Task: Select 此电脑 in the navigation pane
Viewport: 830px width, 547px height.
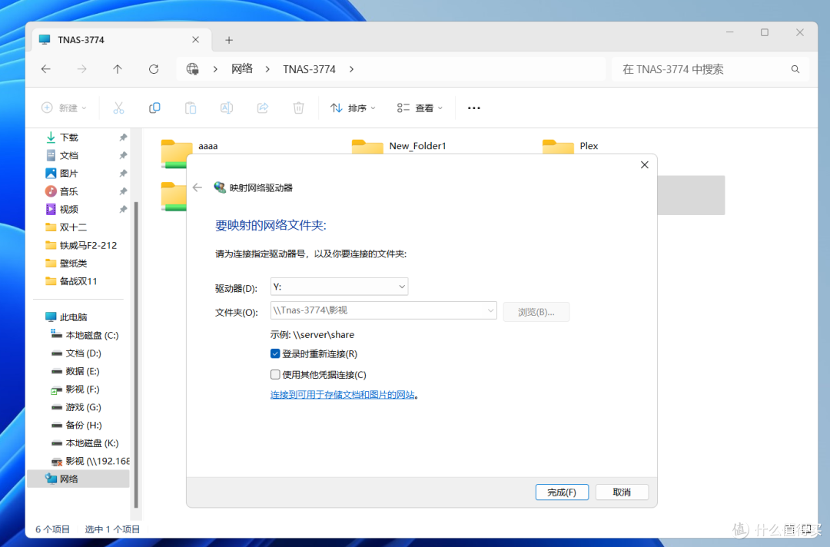Action: (x=73, y=317)
